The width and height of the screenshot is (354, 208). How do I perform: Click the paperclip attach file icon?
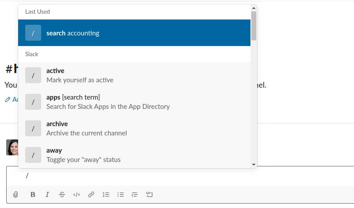click(15, 194)
